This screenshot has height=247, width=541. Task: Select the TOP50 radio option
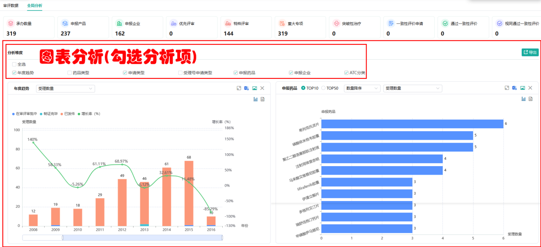pyautogui.click(x=324, y=88)
